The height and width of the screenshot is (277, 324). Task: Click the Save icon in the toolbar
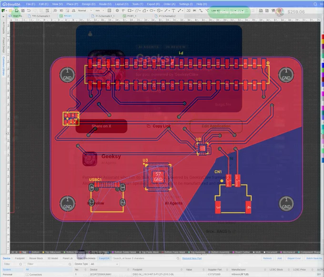[x=17, y=10]
